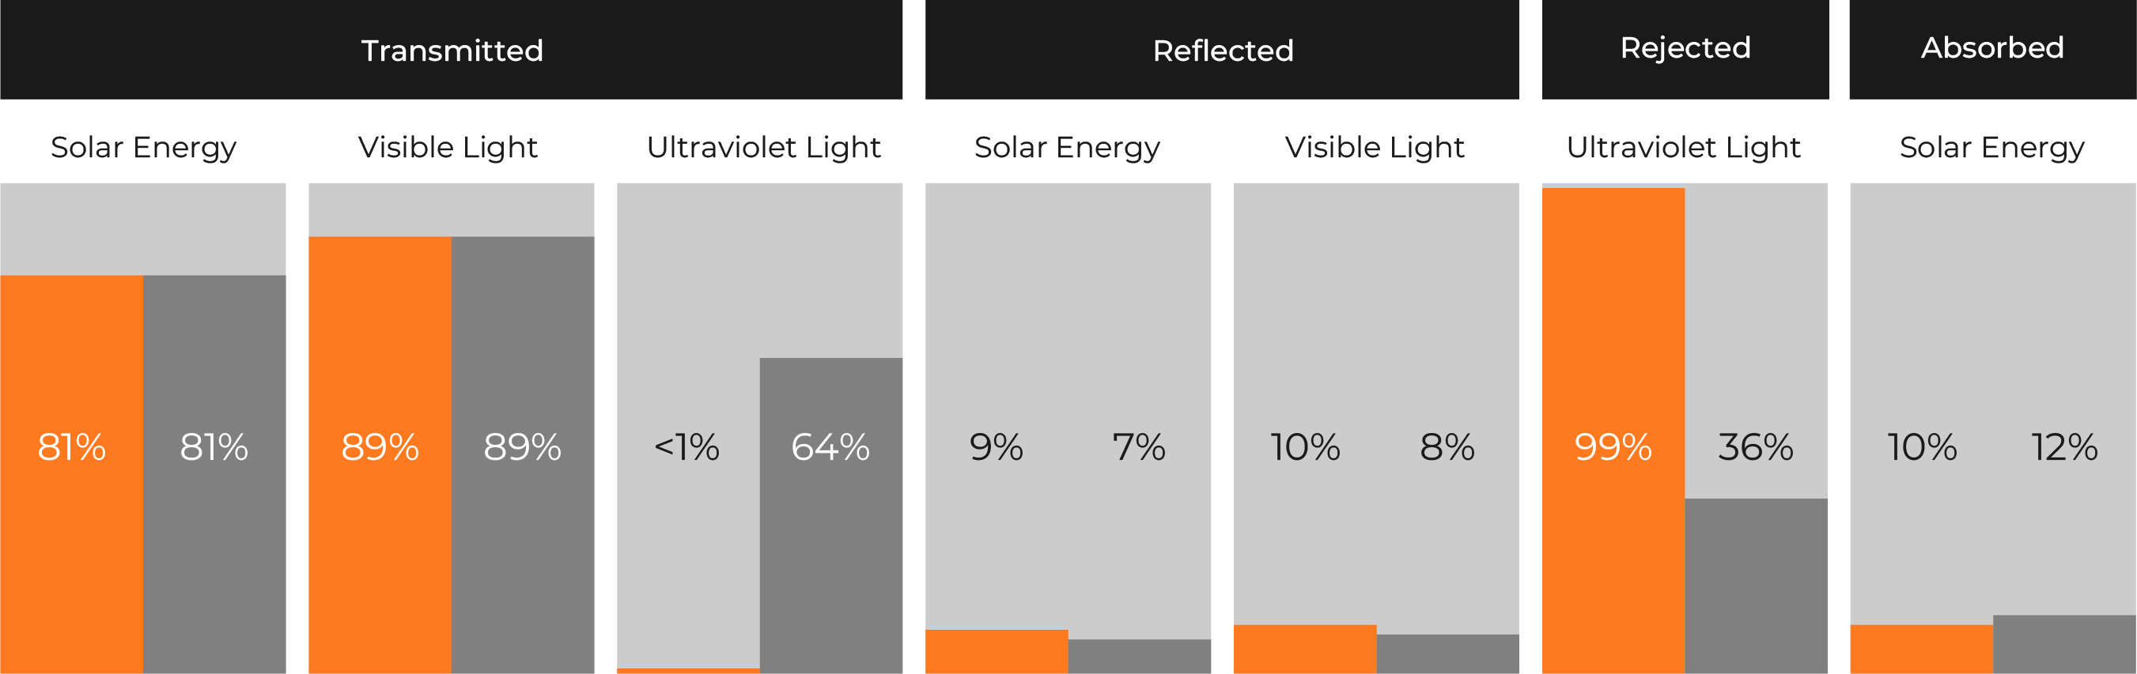Click the 10% reflected visible light value

point(1305,448)
